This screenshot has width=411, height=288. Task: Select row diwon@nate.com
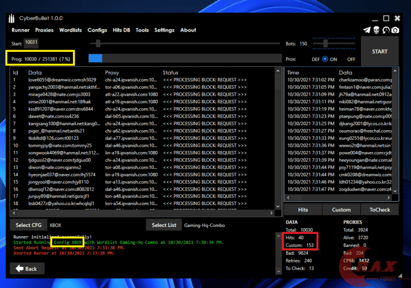point(143,168)
